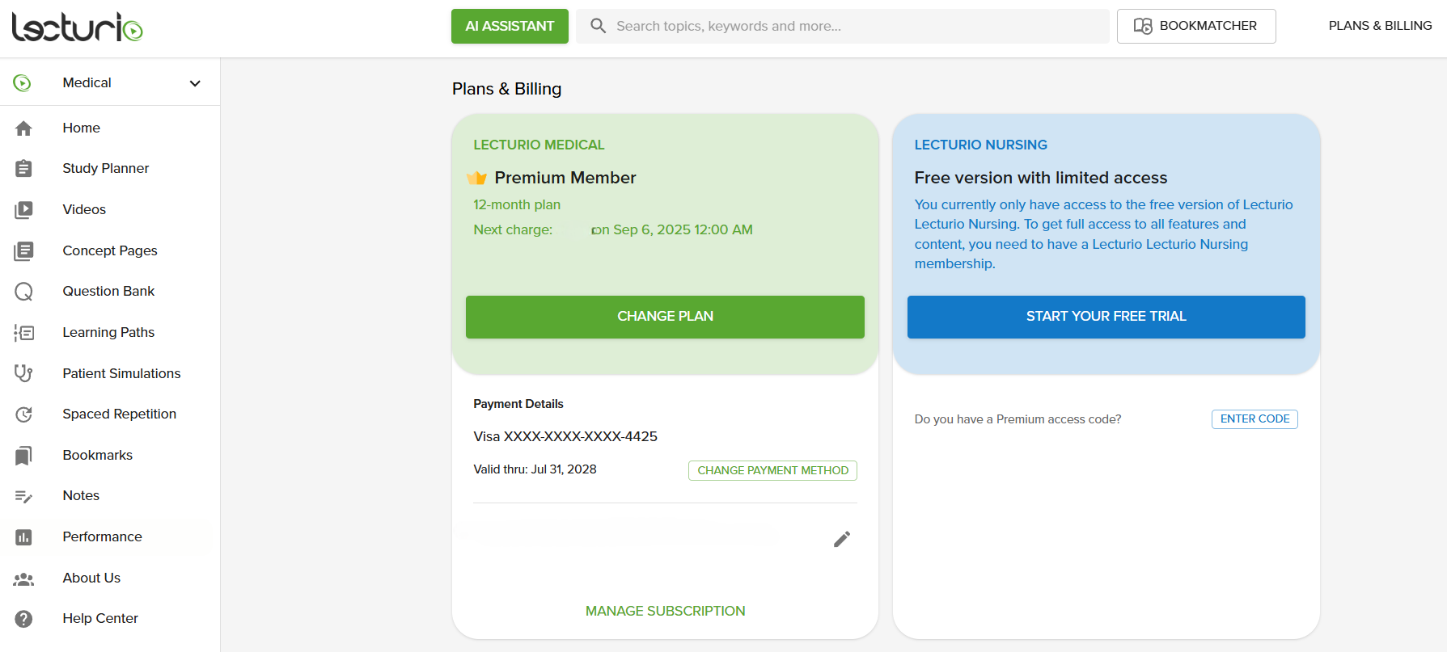Open the Home menu item
Screen dimensions: 1447x652
point(82,128)
